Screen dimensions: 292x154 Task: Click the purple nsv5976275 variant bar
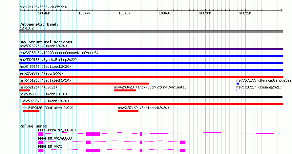coord(151,49)
